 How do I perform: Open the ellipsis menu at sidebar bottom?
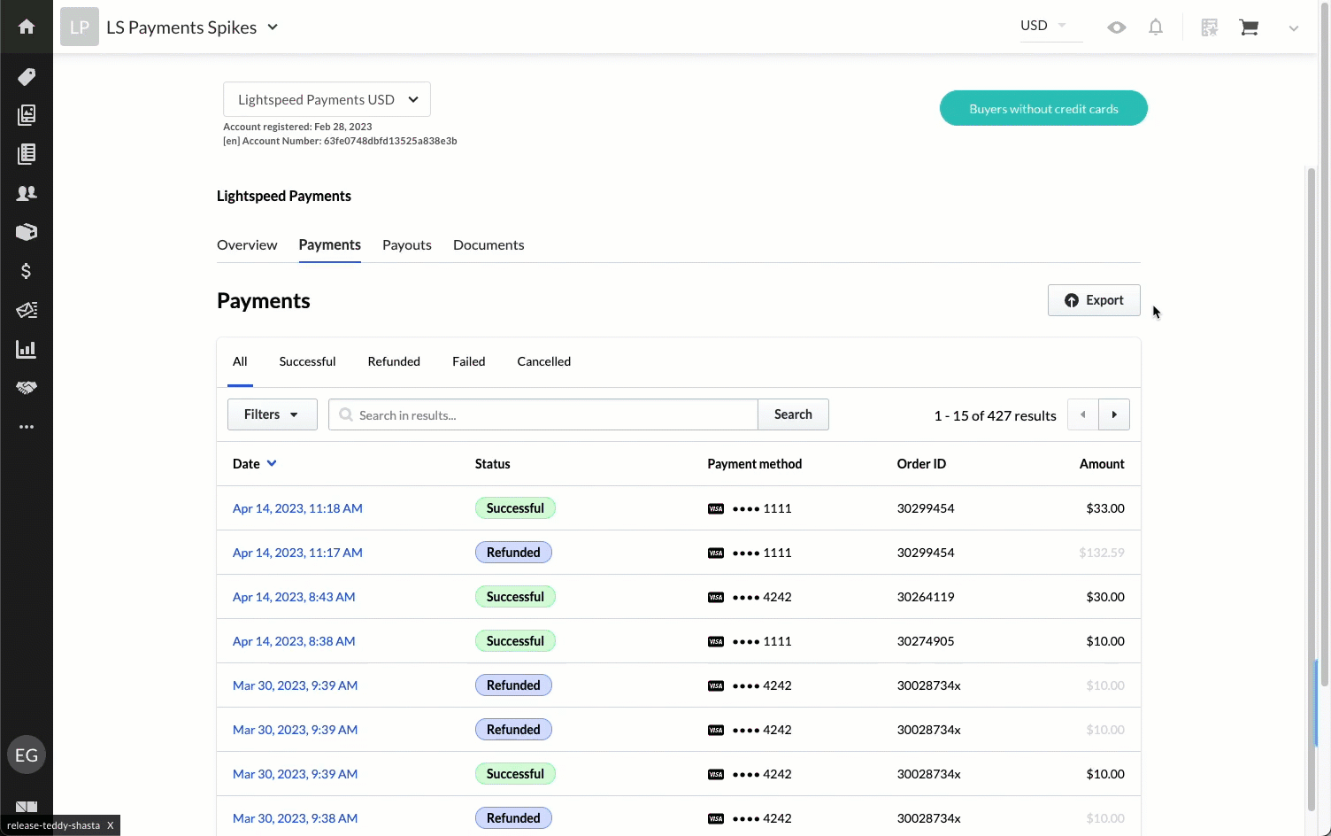pyautogui.click(x=27, y=427)
